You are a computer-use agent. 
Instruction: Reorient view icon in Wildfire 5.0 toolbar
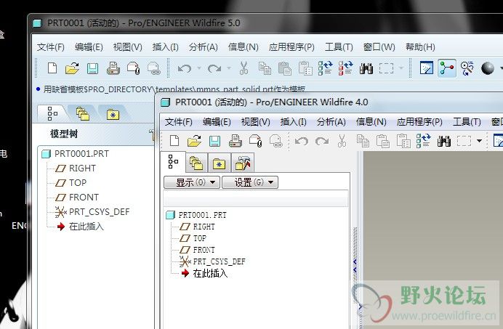(467, 68)
